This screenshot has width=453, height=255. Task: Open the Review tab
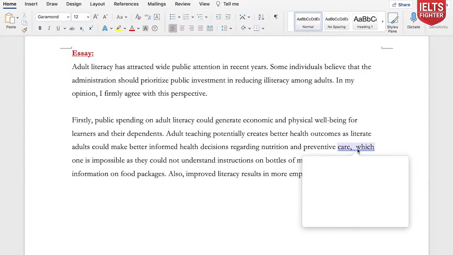pos(183,4)
